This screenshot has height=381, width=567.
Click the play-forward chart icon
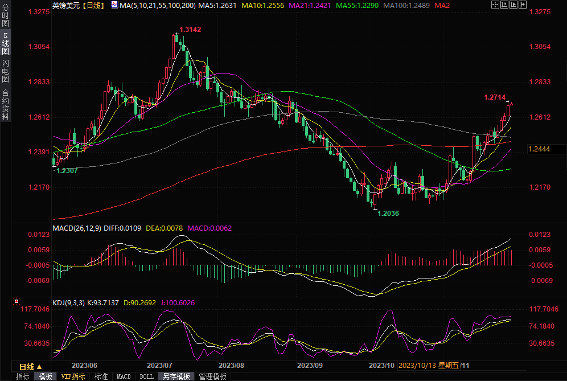coord(515,5)
